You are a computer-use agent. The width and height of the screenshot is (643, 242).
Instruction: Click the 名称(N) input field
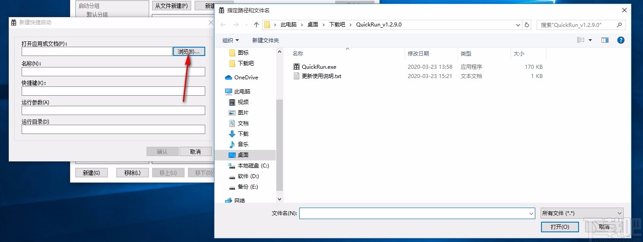click(113, 71)
